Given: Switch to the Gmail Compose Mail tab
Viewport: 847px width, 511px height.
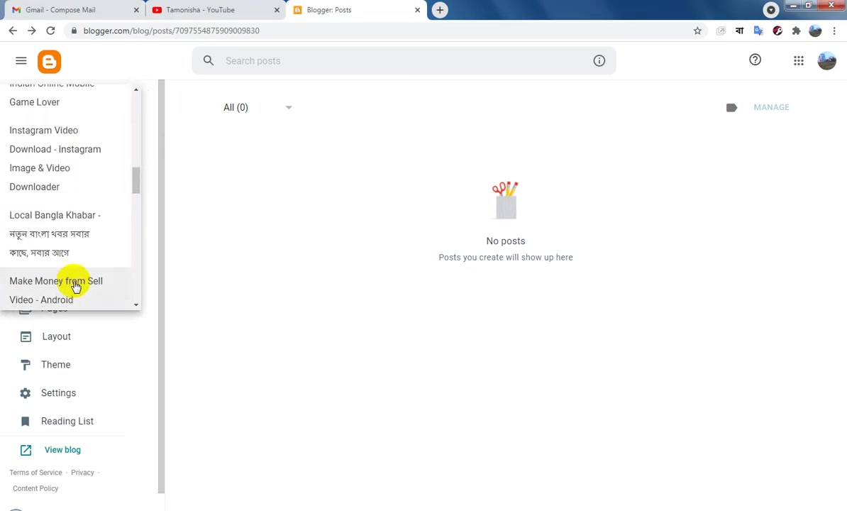Looking at the screenshot, I should 74,10.
